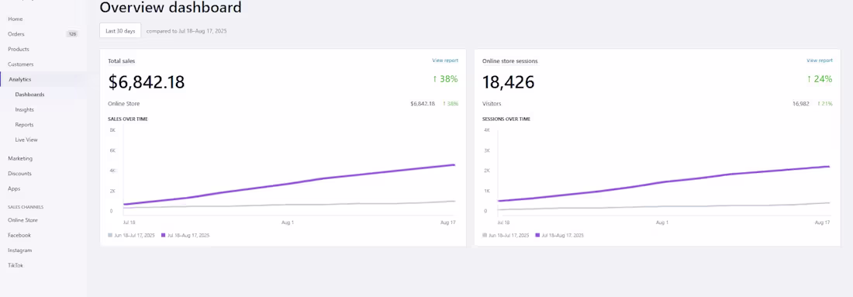The image size is (853, 297).
Task: Open the Online Store sales channel
Action: point(22,220)
